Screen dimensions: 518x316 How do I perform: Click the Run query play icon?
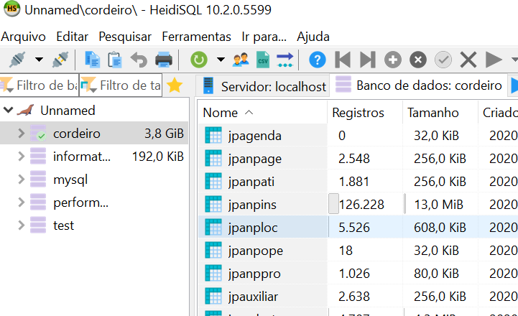[x=494, y=60]
